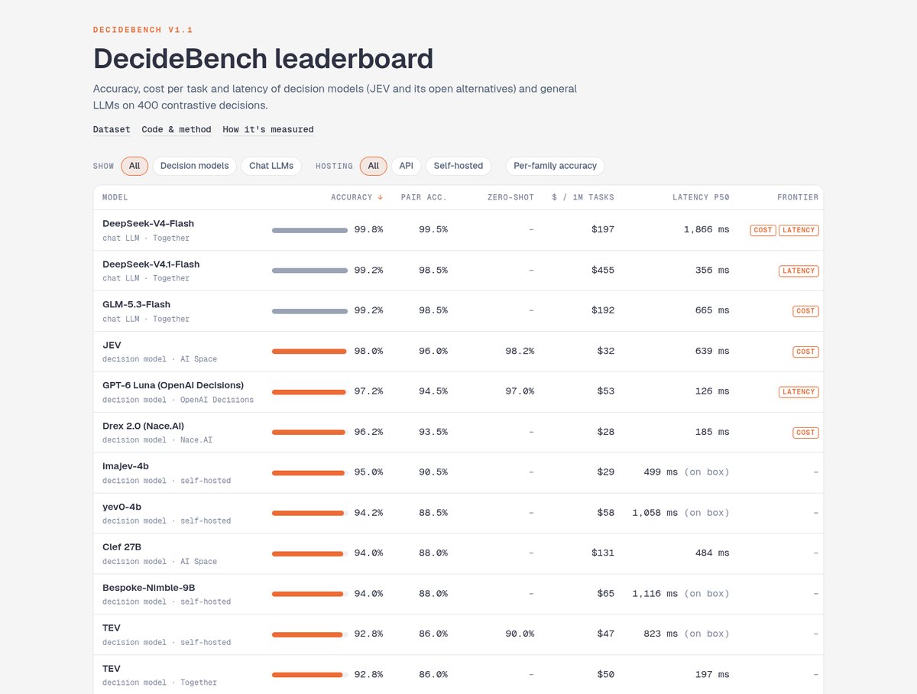Click the $131 cost cell
The height and width of the screenshot is (694, 917).
tap(603, 553)
